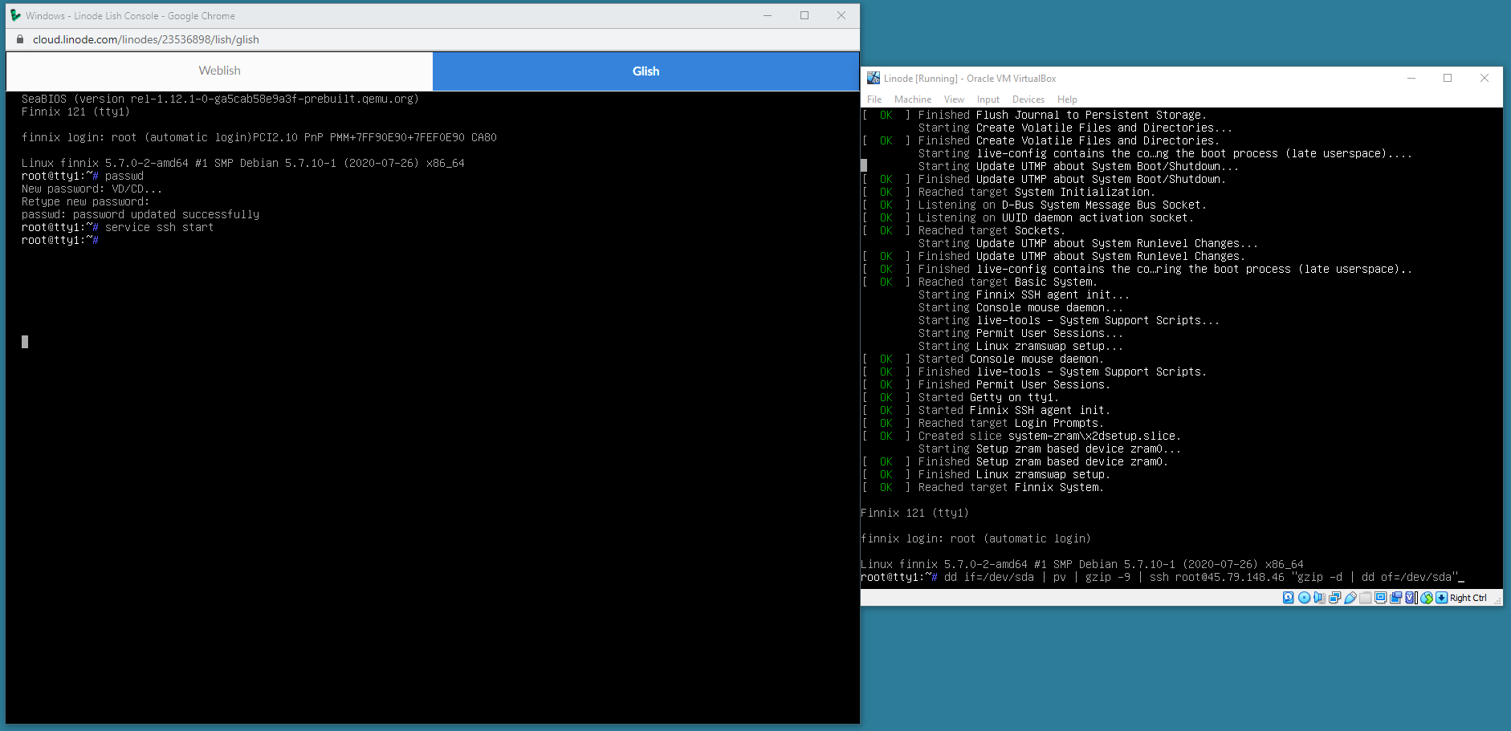
Task: Switch to the Weblish tab
Action: (219, 71)
